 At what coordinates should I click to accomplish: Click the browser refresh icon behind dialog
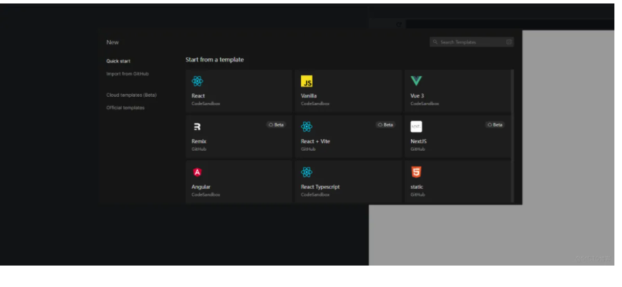pyautogui.click(x=399, y=24)
